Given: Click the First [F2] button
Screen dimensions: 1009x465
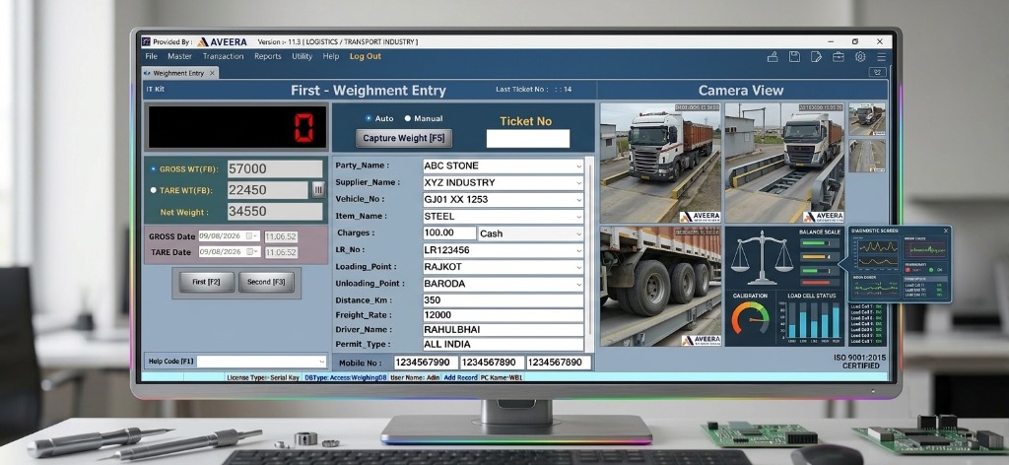Looking at the screenshot, I should point(207,282).
